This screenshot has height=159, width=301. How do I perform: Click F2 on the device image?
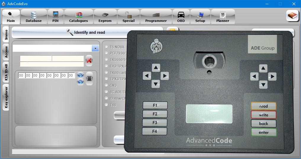coord(155,114)
